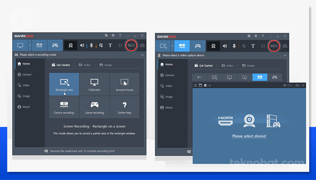Click 'Please select device!' link

pos(249,136)
